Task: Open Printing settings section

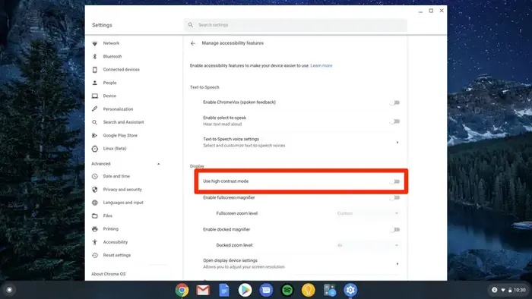Action: click(111, 229)
